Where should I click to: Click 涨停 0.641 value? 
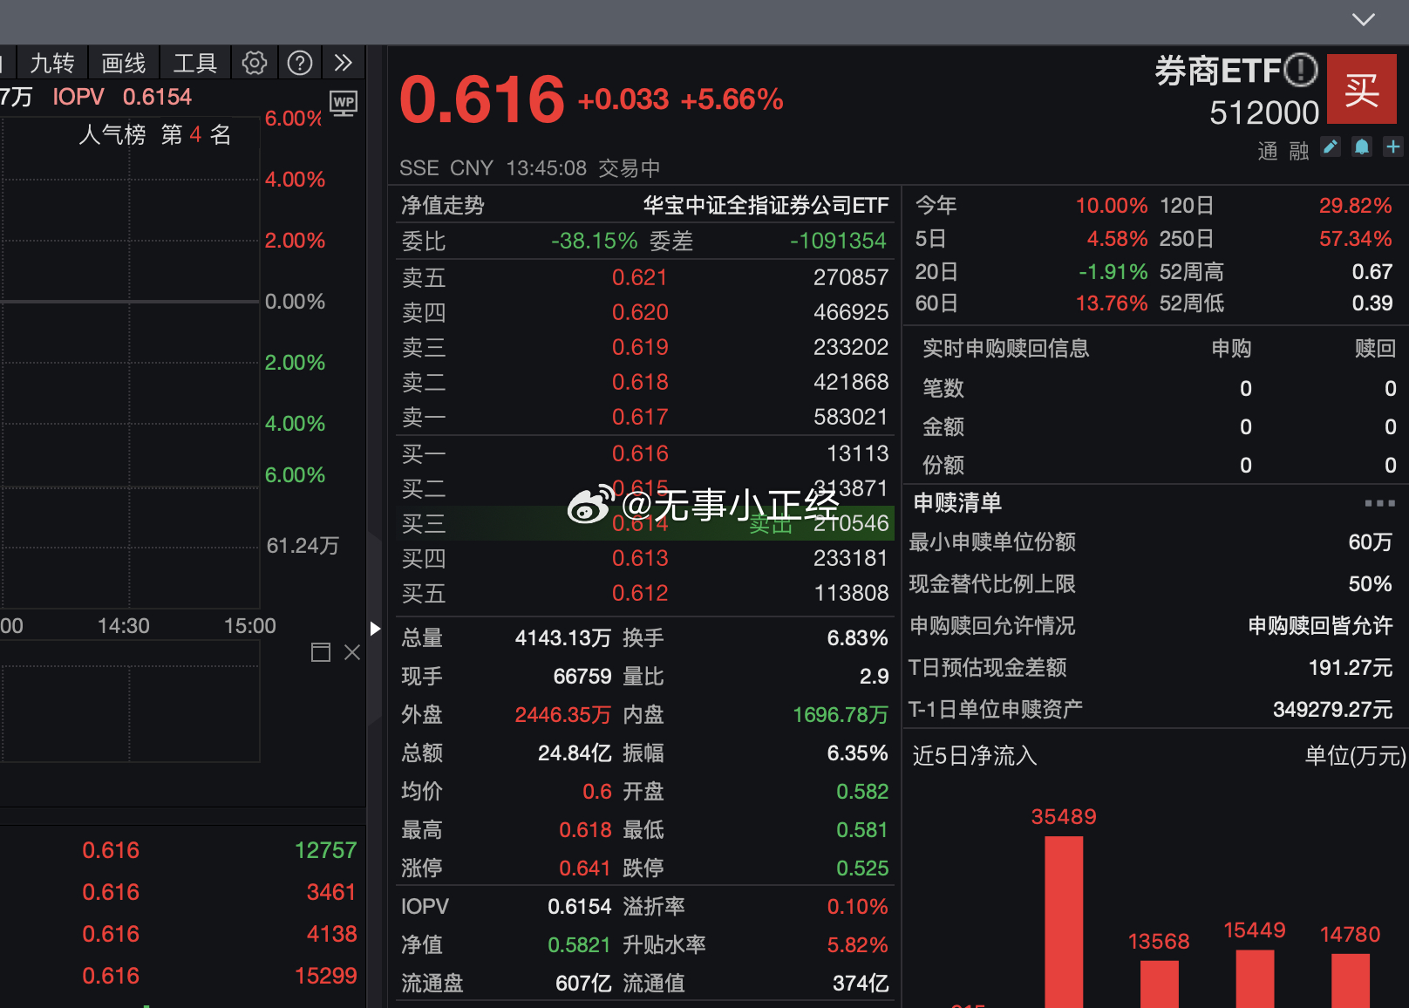pos(585,868)
